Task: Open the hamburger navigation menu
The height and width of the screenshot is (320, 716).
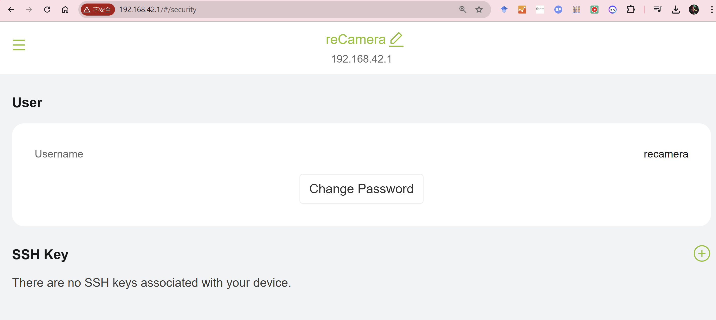Action: (19, 45)
